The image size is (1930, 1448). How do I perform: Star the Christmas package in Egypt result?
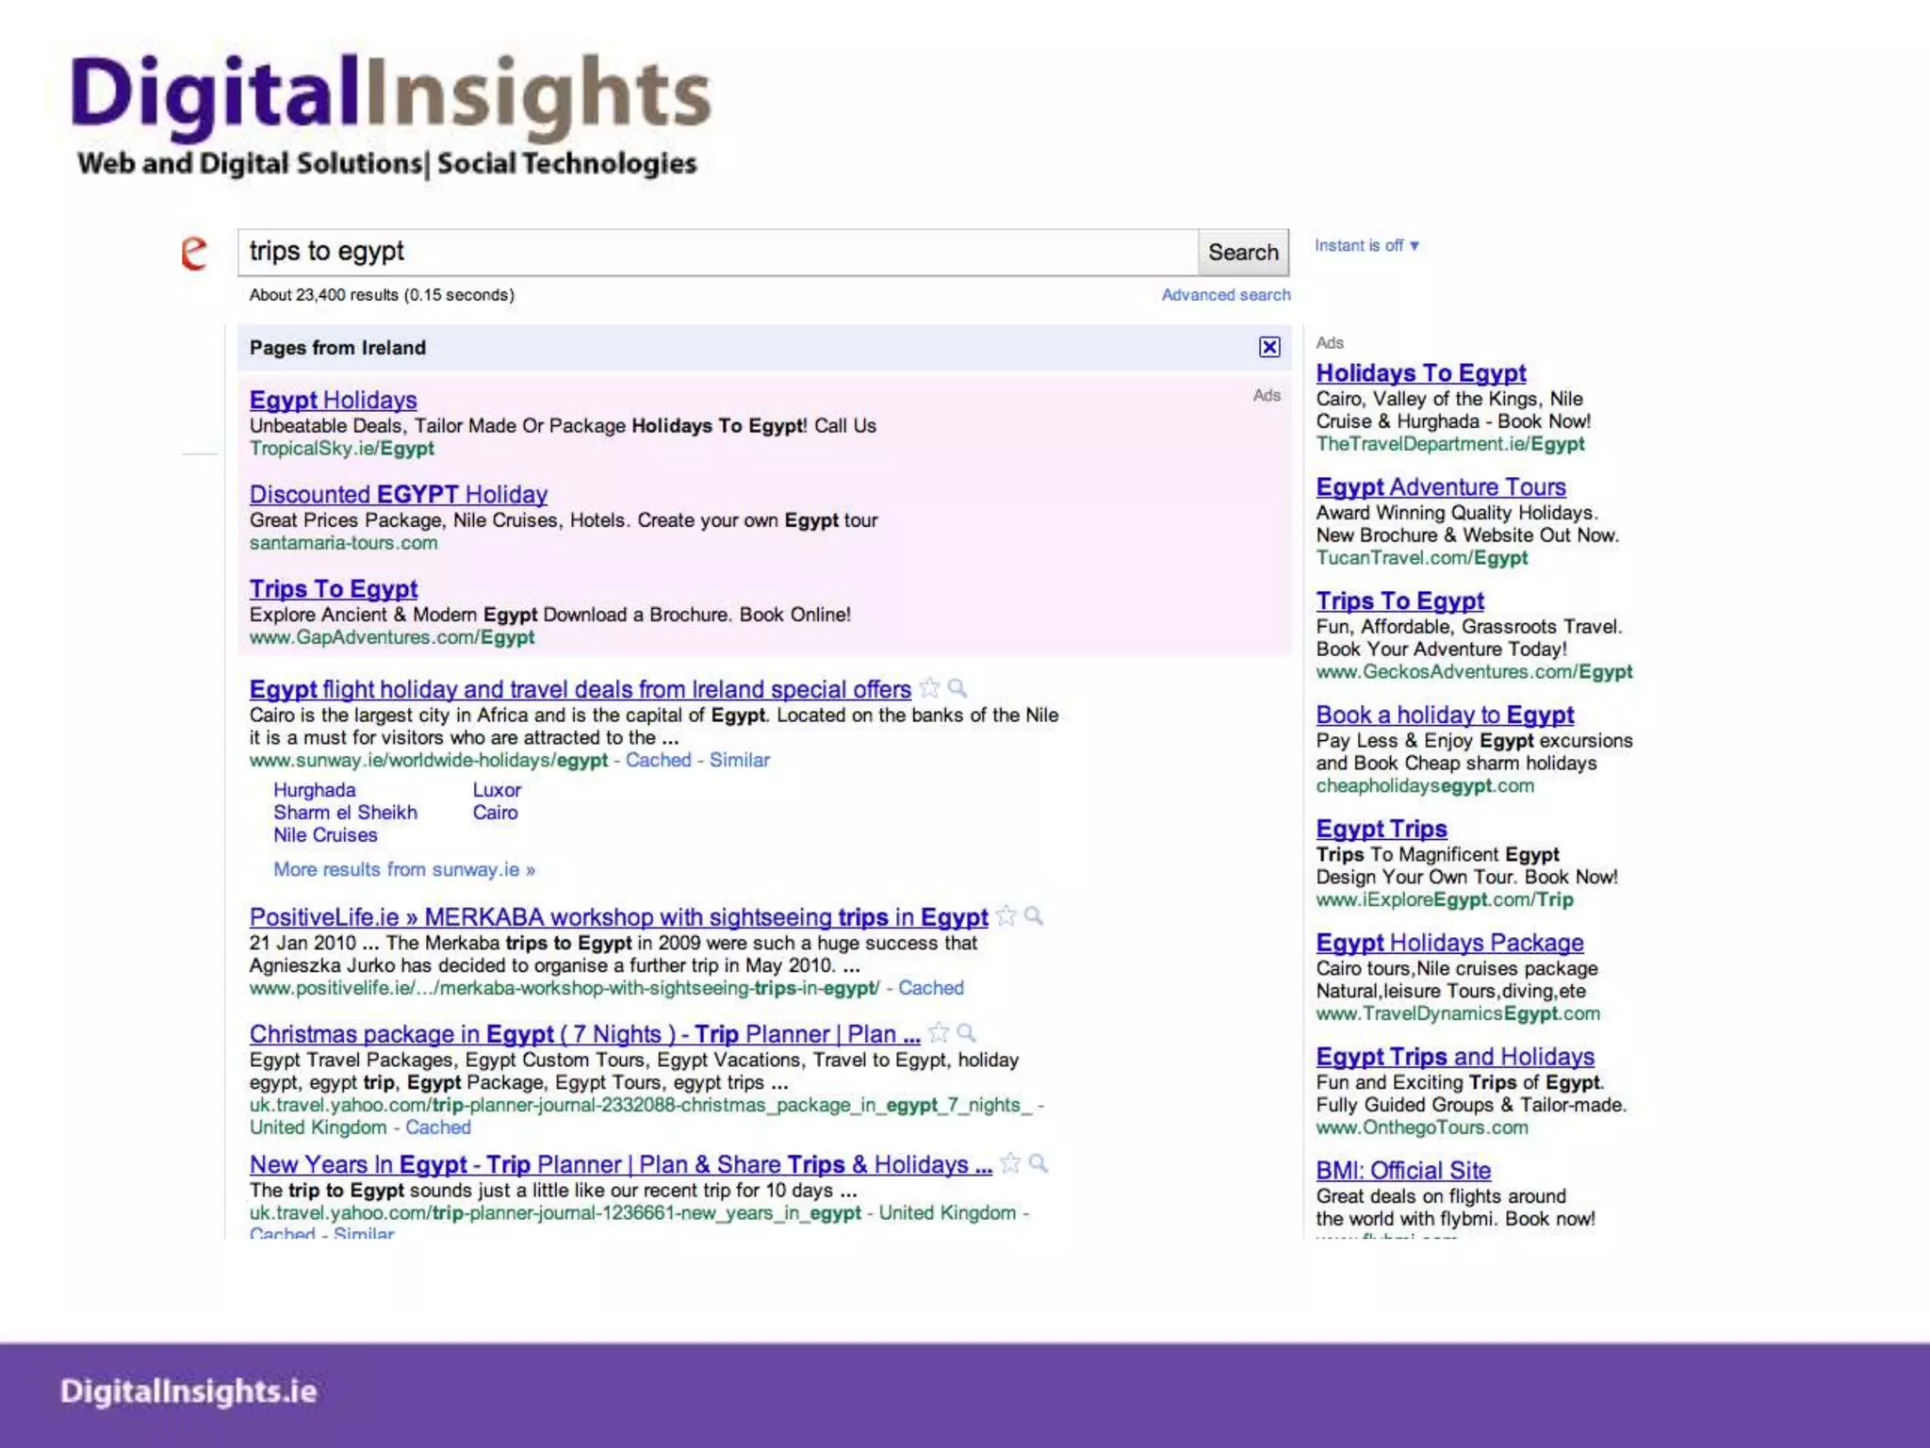[x=939, y=1033]
